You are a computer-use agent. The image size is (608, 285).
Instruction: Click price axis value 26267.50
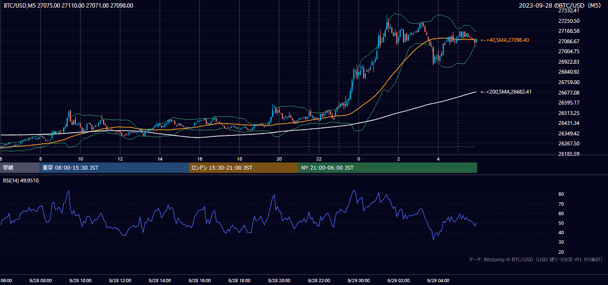pos(569,143)
